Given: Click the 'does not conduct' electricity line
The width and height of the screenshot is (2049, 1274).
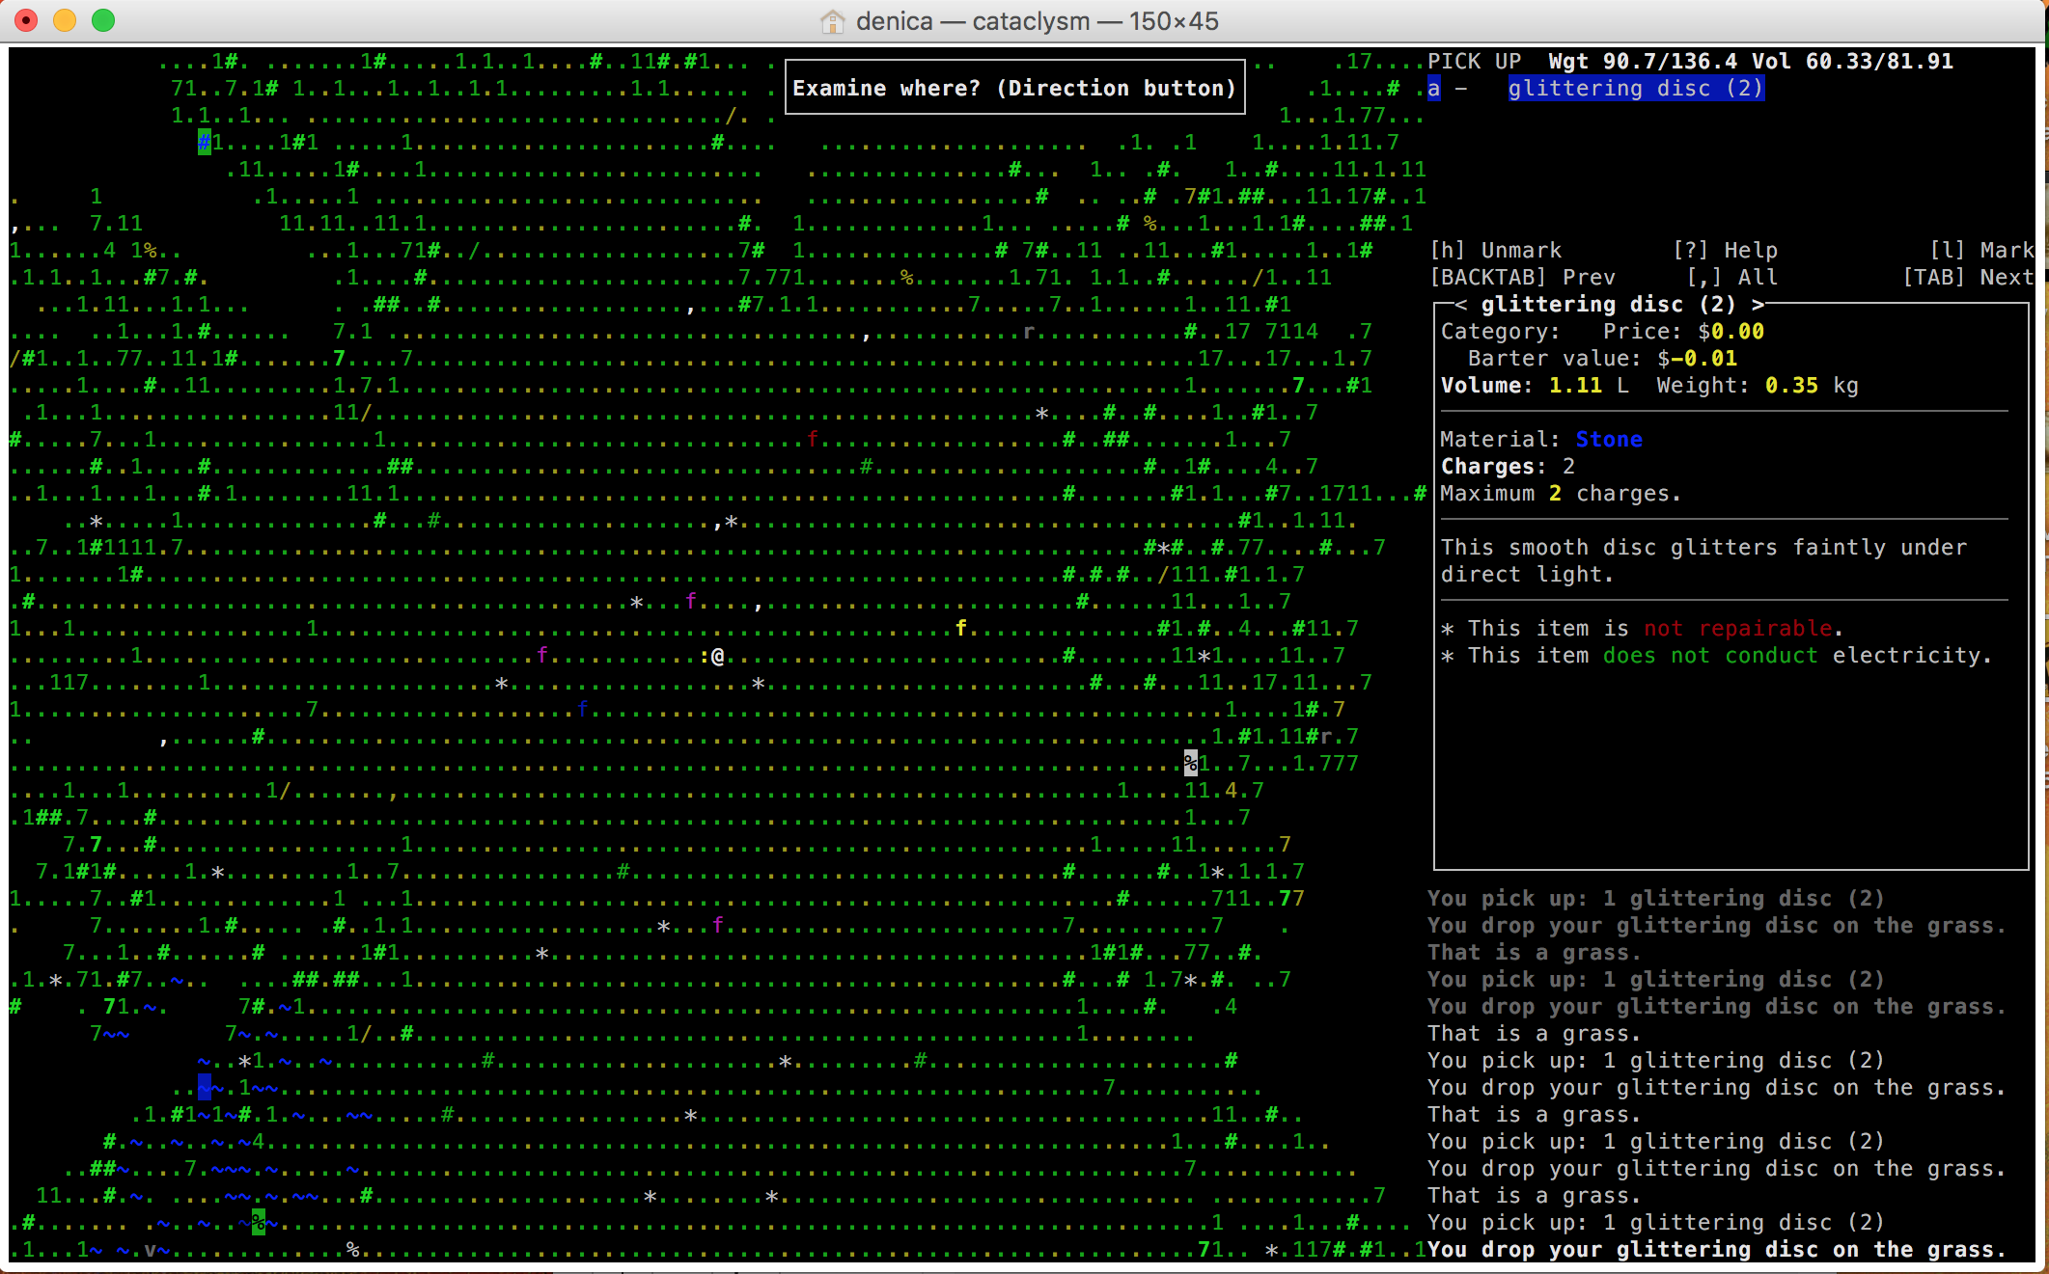Looking at the screenshot, I should click(1717, 655).
